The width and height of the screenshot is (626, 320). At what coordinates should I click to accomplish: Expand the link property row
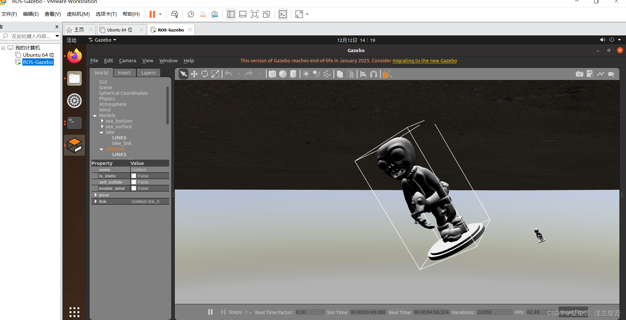96,201
